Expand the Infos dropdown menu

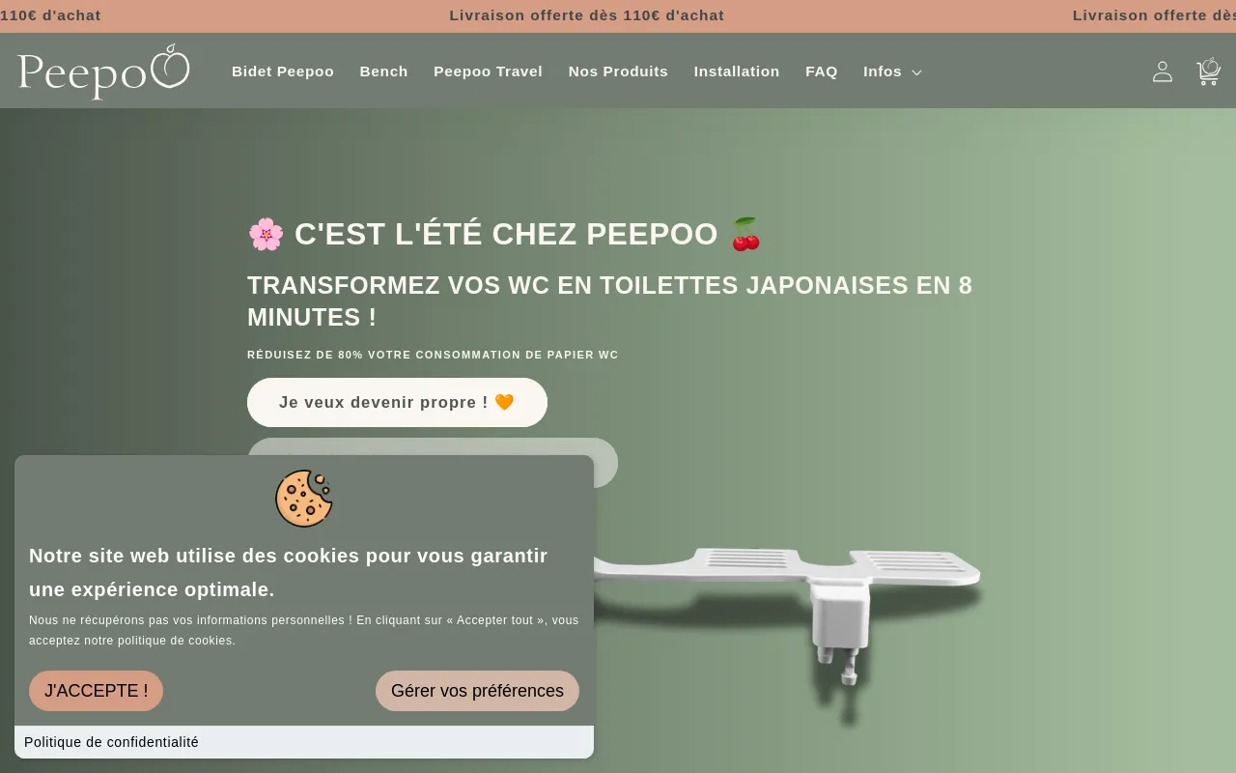coord(892,72)
